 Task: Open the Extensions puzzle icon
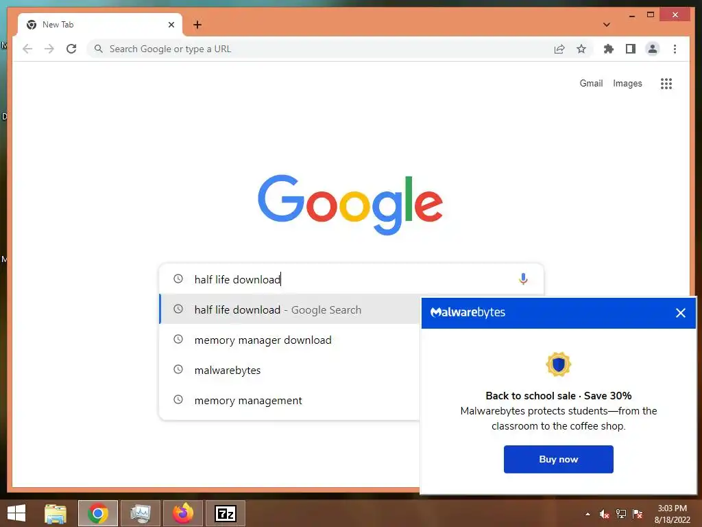(609, 49)
